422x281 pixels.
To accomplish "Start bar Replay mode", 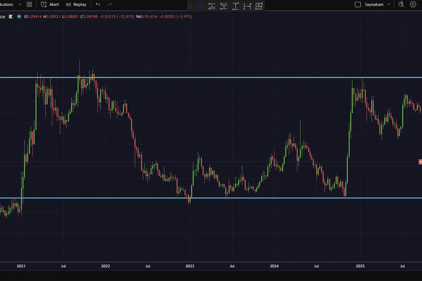I will click(x=76, y=4).
